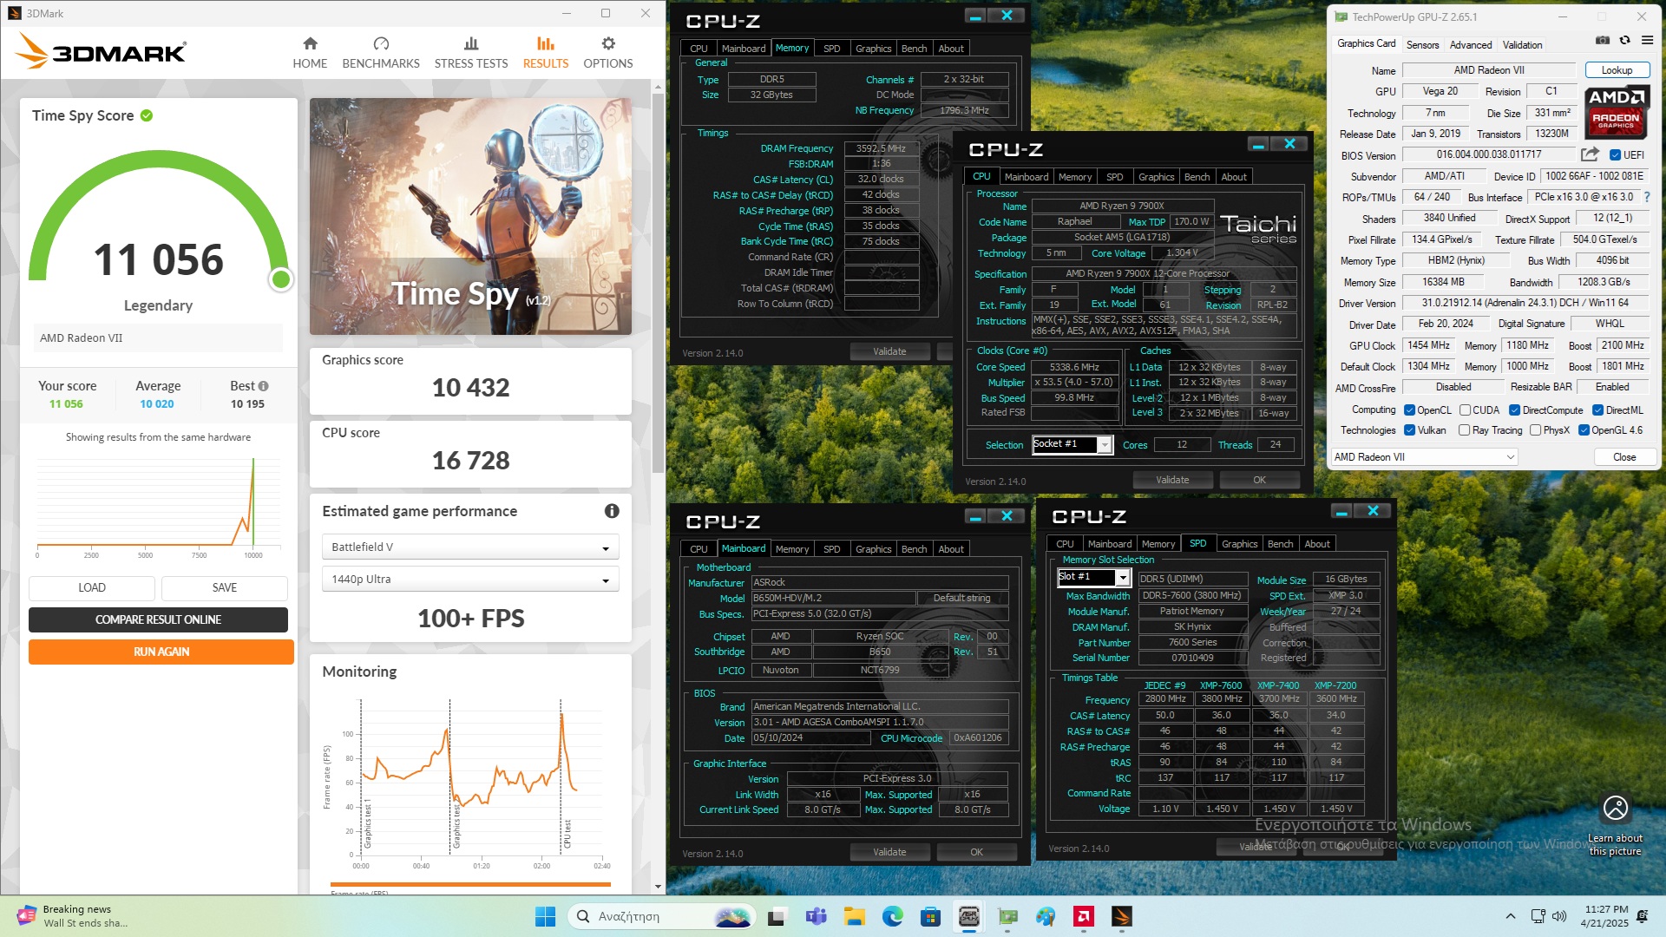This screenshot has height=937, width=1666.
Task: Toggle the DirectCompute checkbox
Action: pyautogui.click(x=1514, y=410)
